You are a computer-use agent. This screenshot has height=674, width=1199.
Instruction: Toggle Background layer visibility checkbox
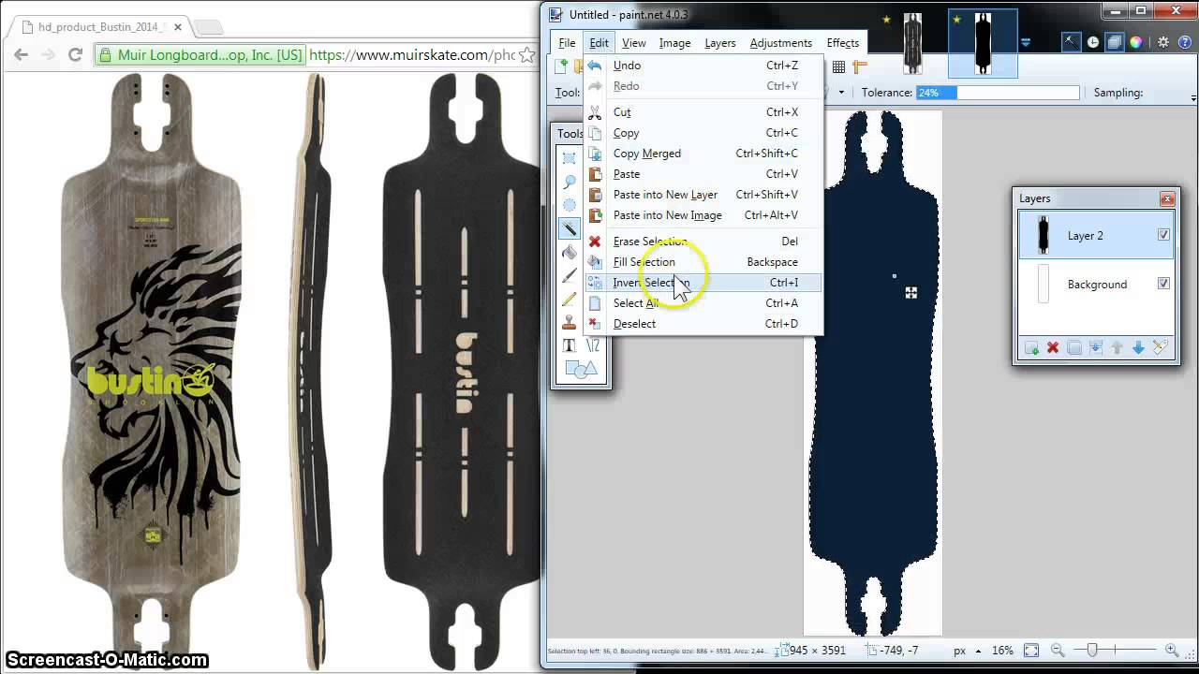[1163, 284]
